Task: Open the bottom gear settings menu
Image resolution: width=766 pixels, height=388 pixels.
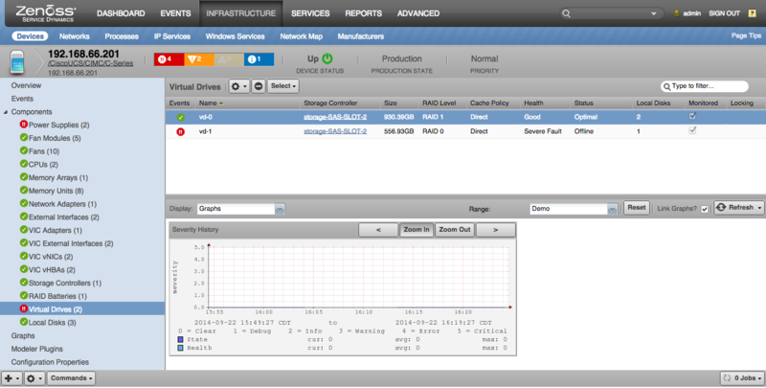Action: [34, 378]
